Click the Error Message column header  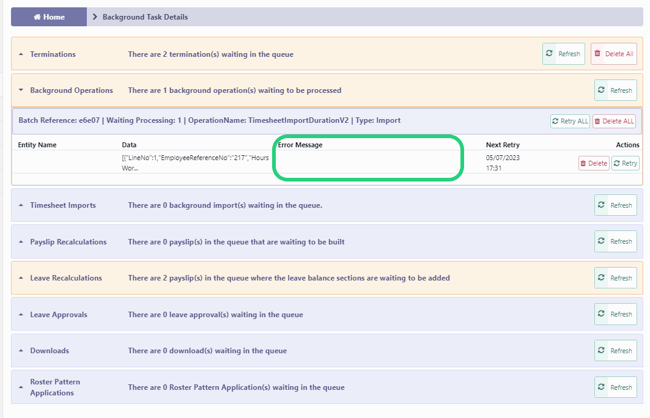300,145
